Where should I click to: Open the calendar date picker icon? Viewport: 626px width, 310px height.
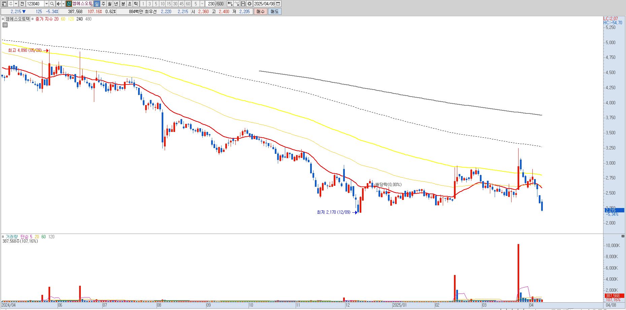click(x=278, y=4)
